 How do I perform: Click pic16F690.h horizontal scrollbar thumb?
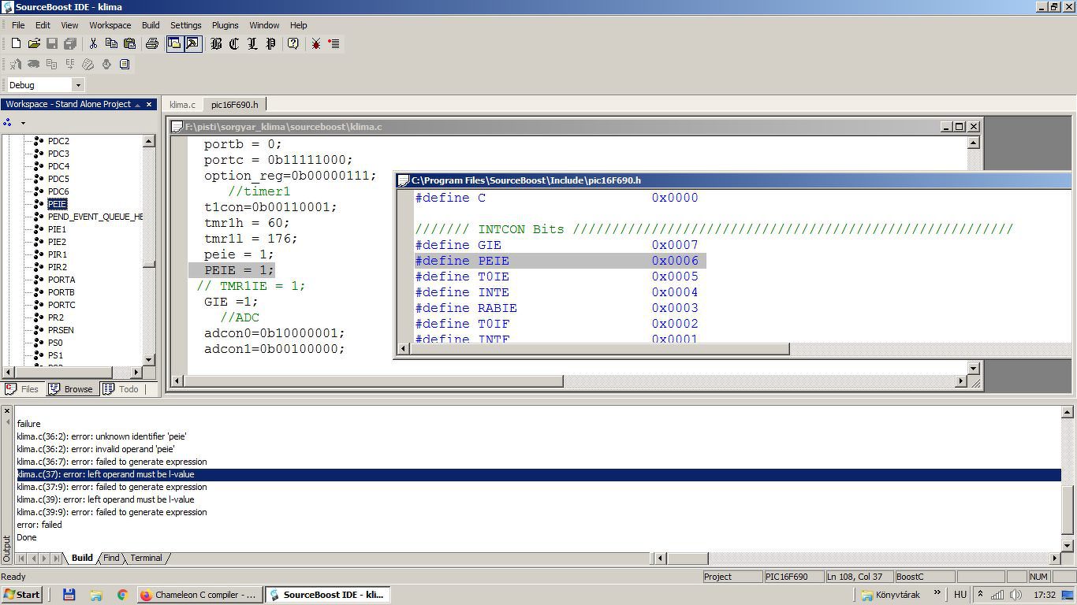[600, 349]
